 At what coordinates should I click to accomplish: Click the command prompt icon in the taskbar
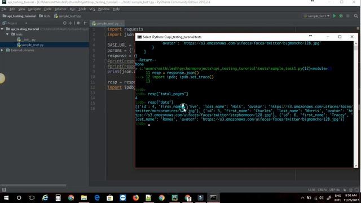(x=213, y=198)
